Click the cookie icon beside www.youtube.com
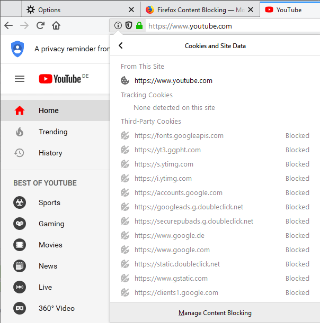320x323 pixels. pyautogui.click(x=125, y=80)
